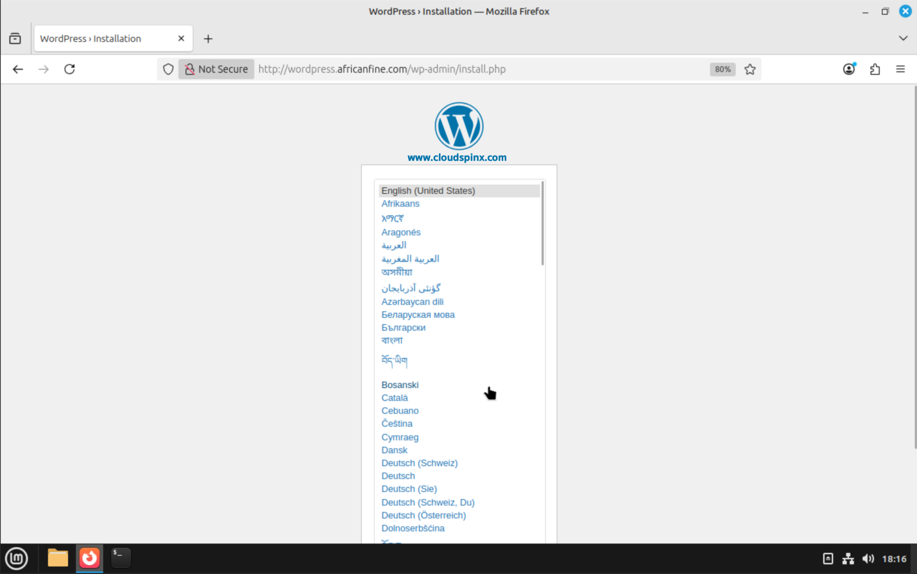
Task: Open the network icon in system tray
Action: click(x=848, y=558)
